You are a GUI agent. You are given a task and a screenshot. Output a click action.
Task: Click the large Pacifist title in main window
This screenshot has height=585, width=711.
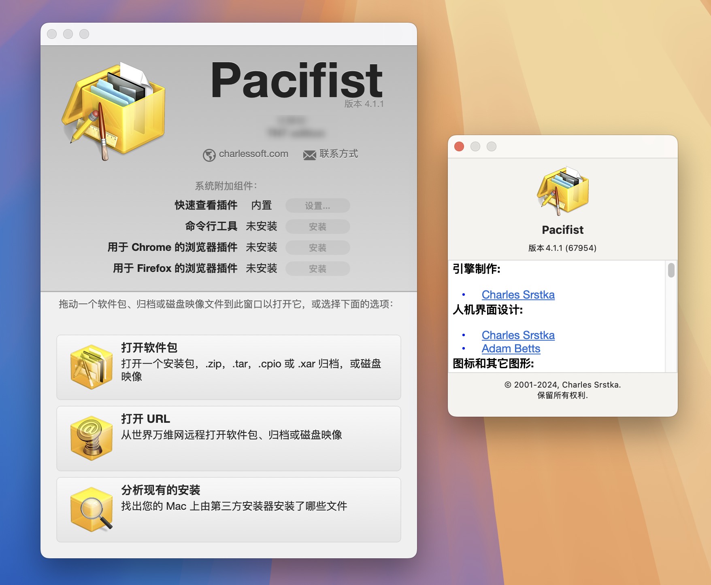(x=296, y=80)
